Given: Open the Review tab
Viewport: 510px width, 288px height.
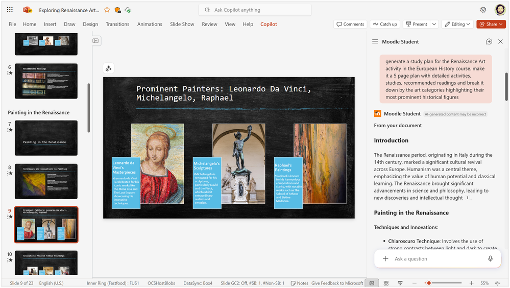Looking at the screenshot, I should pyautogui.click(x=209, y=24).
